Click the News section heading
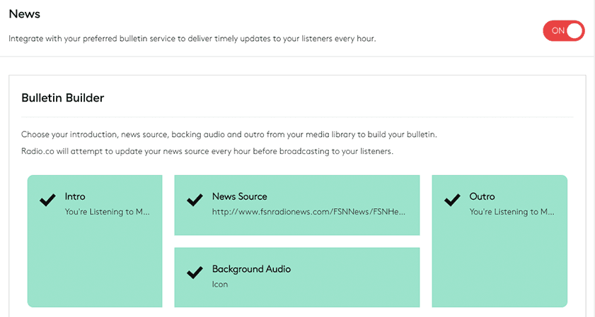 [x=24, y=14]
